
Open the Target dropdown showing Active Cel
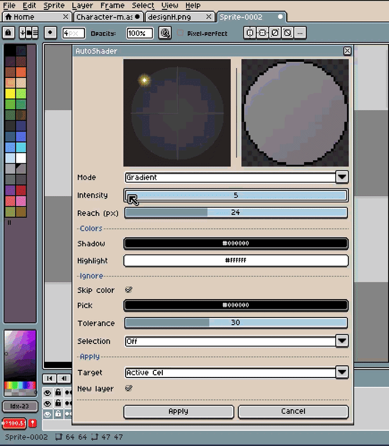tap(237, 373)
